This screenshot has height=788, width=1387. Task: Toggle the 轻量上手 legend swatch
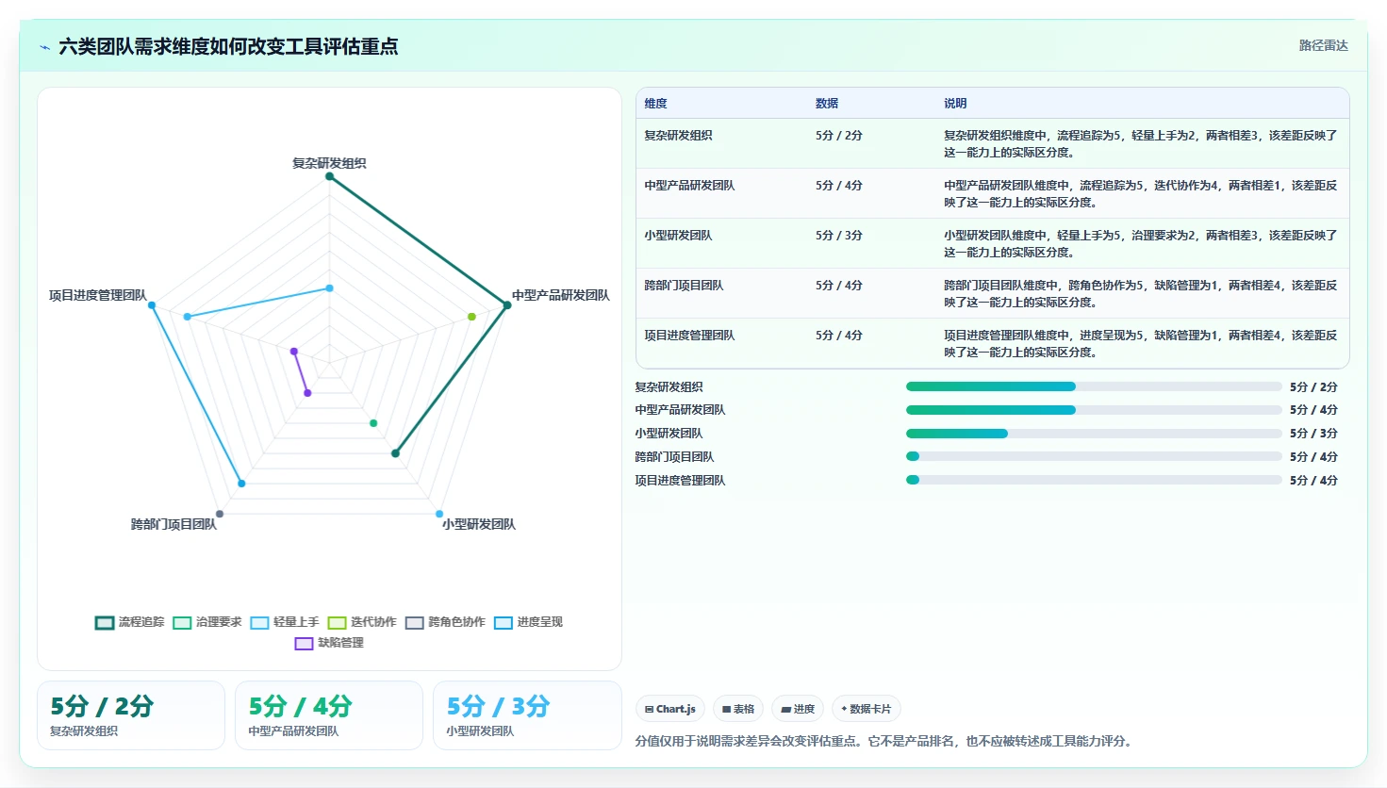coord(259,623)
